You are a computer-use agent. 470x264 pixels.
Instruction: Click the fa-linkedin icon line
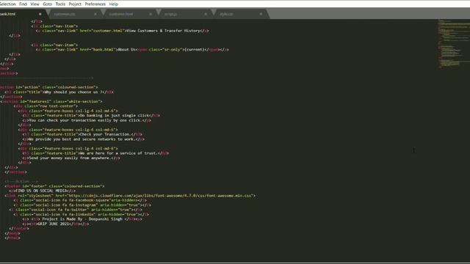pyautogui.click(x=81, y=214)
